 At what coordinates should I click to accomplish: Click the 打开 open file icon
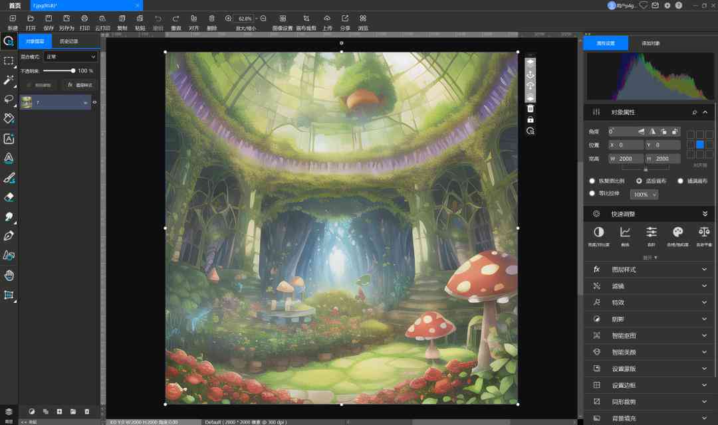coord(31,19)
